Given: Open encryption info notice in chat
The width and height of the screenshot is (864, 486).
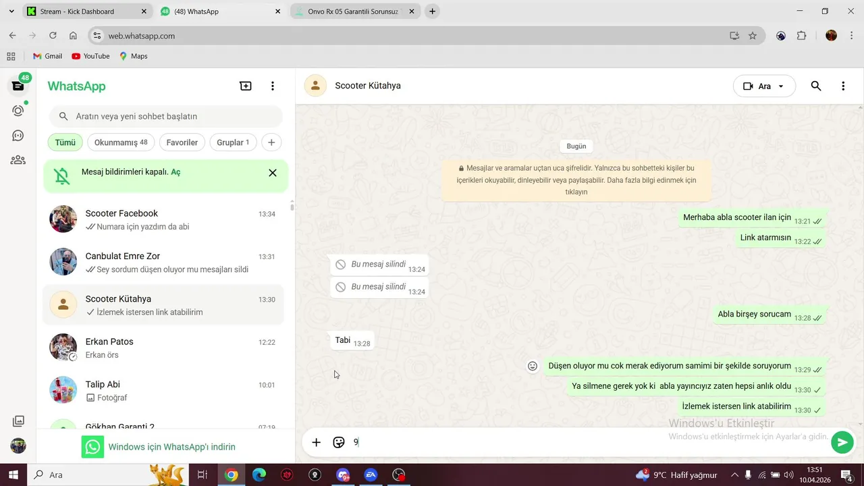Looking at the screenshot, I should (576, 180).
